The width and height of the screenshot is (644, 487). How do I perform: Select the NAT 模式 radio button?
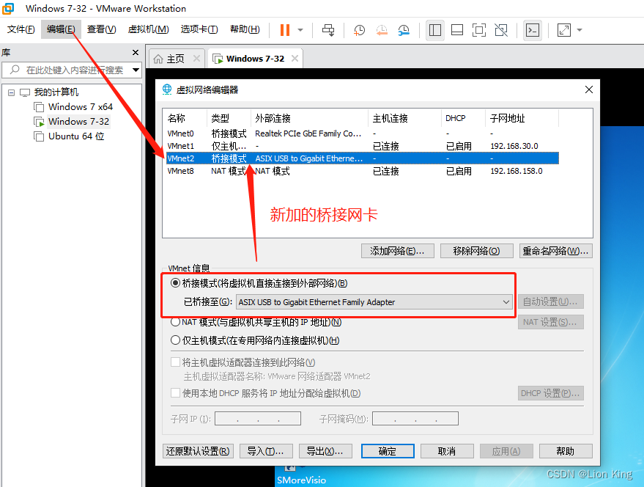coord(175,322)
